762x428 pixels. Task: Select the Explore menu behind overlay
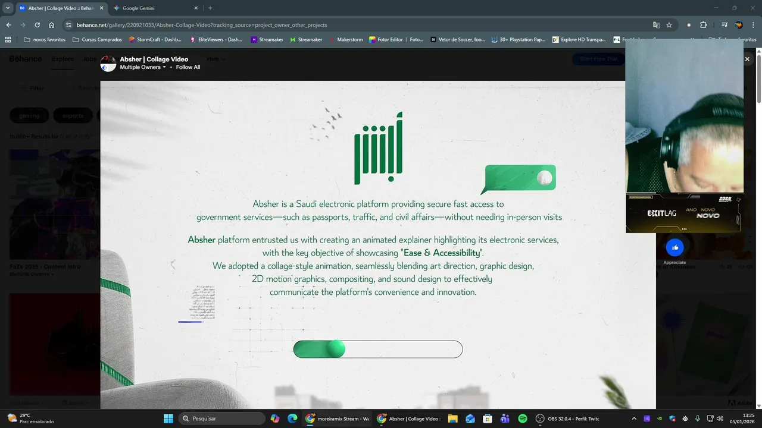click(x=63, y=59)
